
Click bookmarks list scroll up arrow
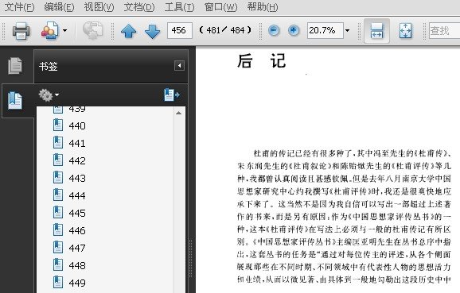click(178, 113)
